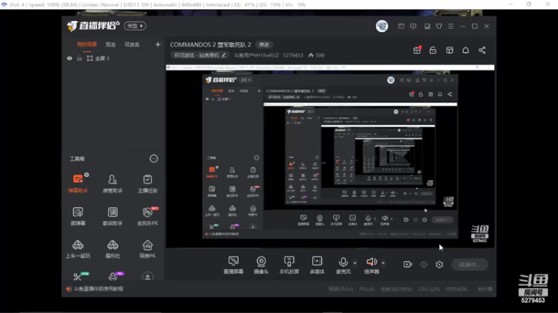558x313 pixels.
Task: Open the 福利社 tool
Action: [112, 248]
